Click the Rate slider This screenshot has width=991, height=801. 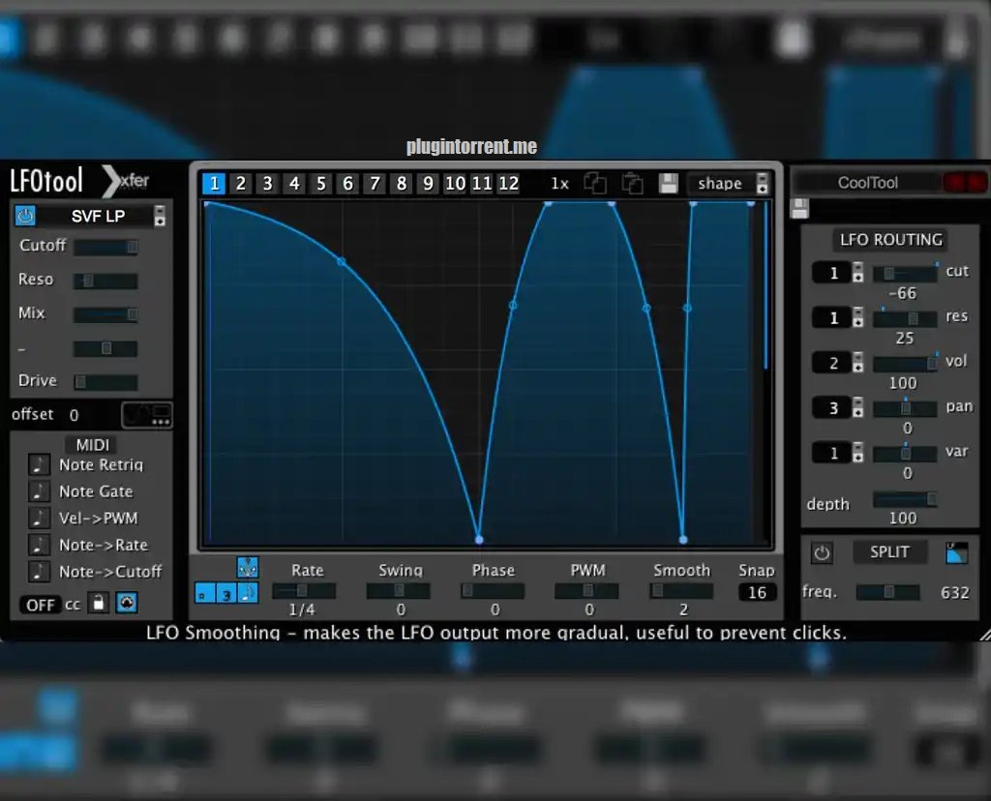(303, 591)
